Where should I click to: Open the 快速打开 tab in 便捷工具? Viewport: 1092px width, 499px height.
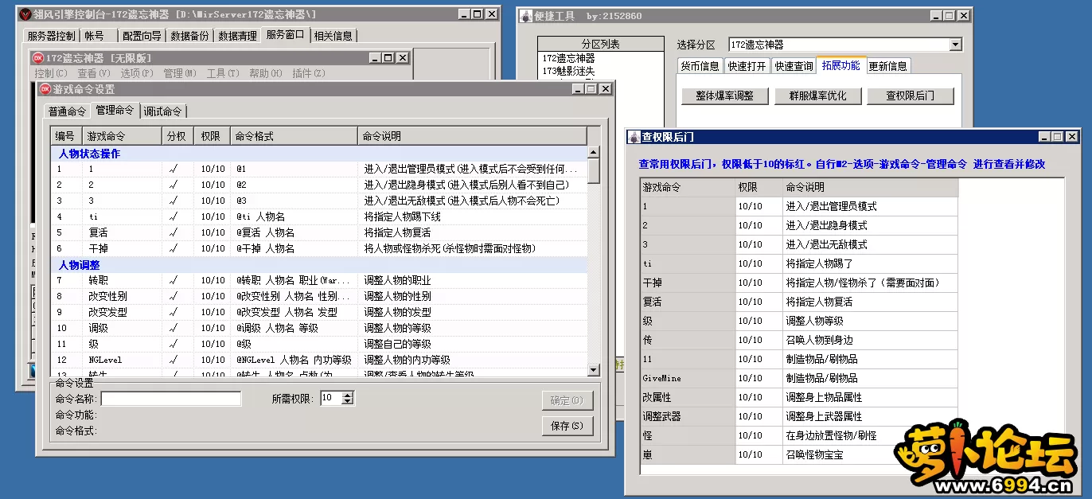(x=747, y=66)
